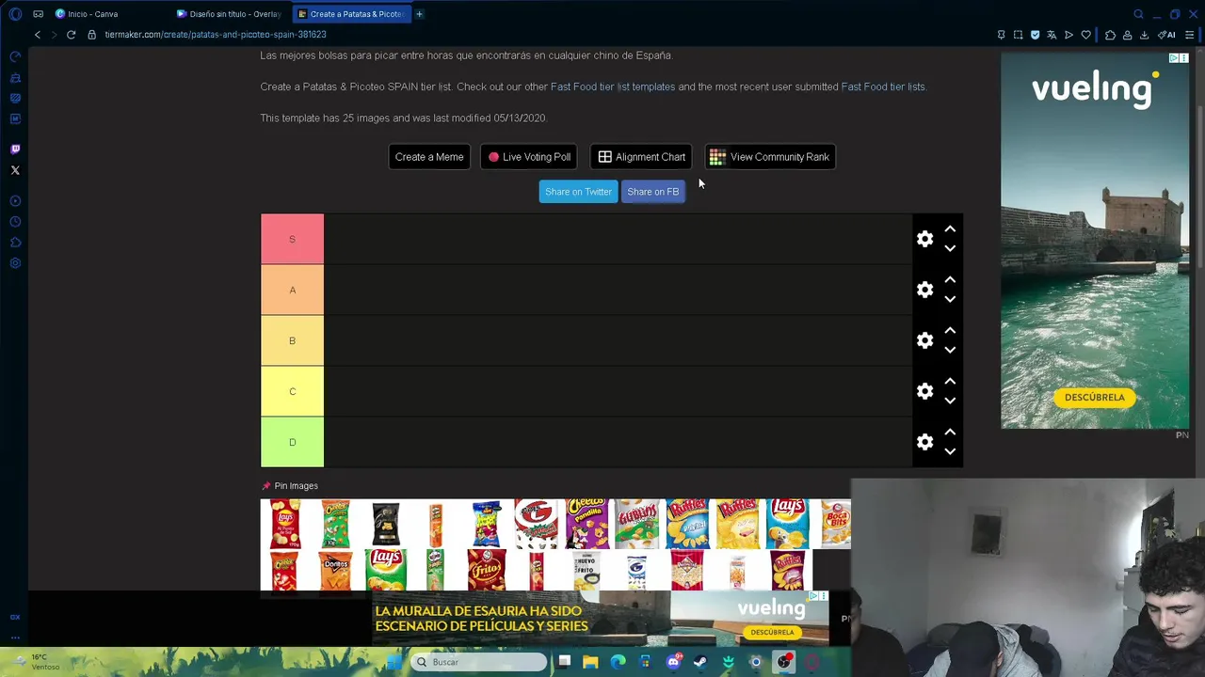This screenshot has width=1205, height=677.
Task: Move C tier row down
Action: click(950, 401)
